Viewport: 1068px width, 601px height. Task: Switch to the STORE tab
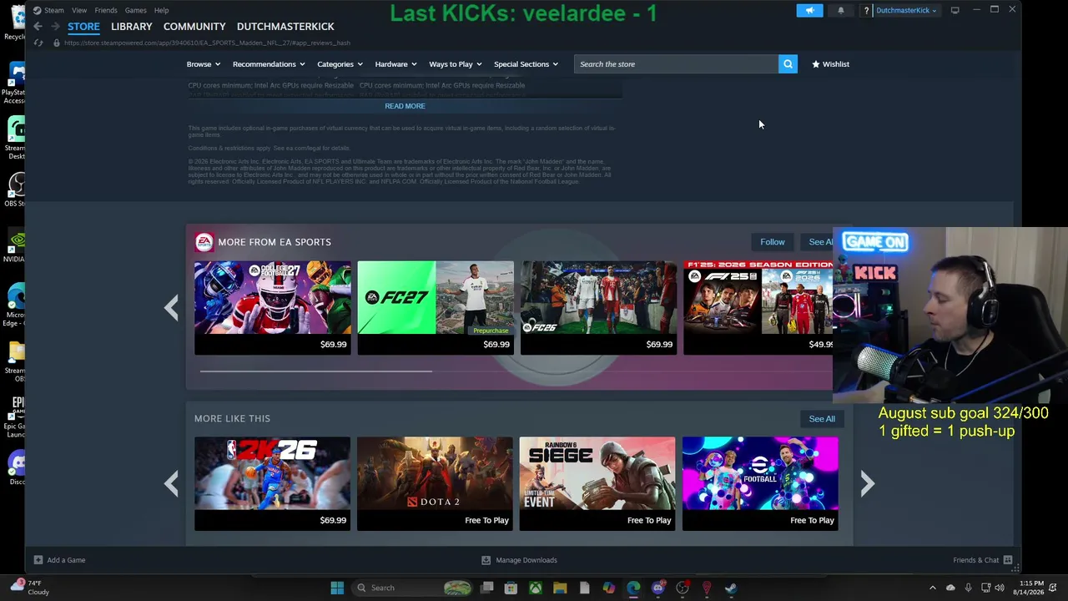(x=83, y=27)
